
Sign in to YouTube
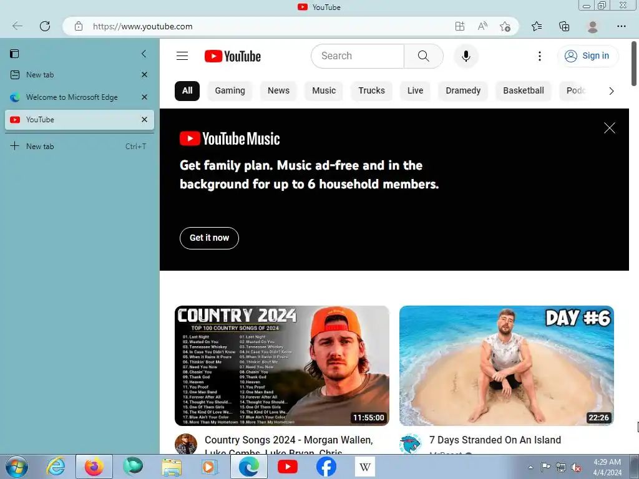tap(588, 56)
